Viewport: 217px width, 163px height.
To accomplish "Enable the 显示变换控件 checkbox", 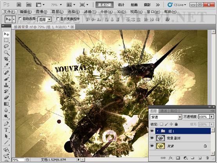I will click(58, 18).
